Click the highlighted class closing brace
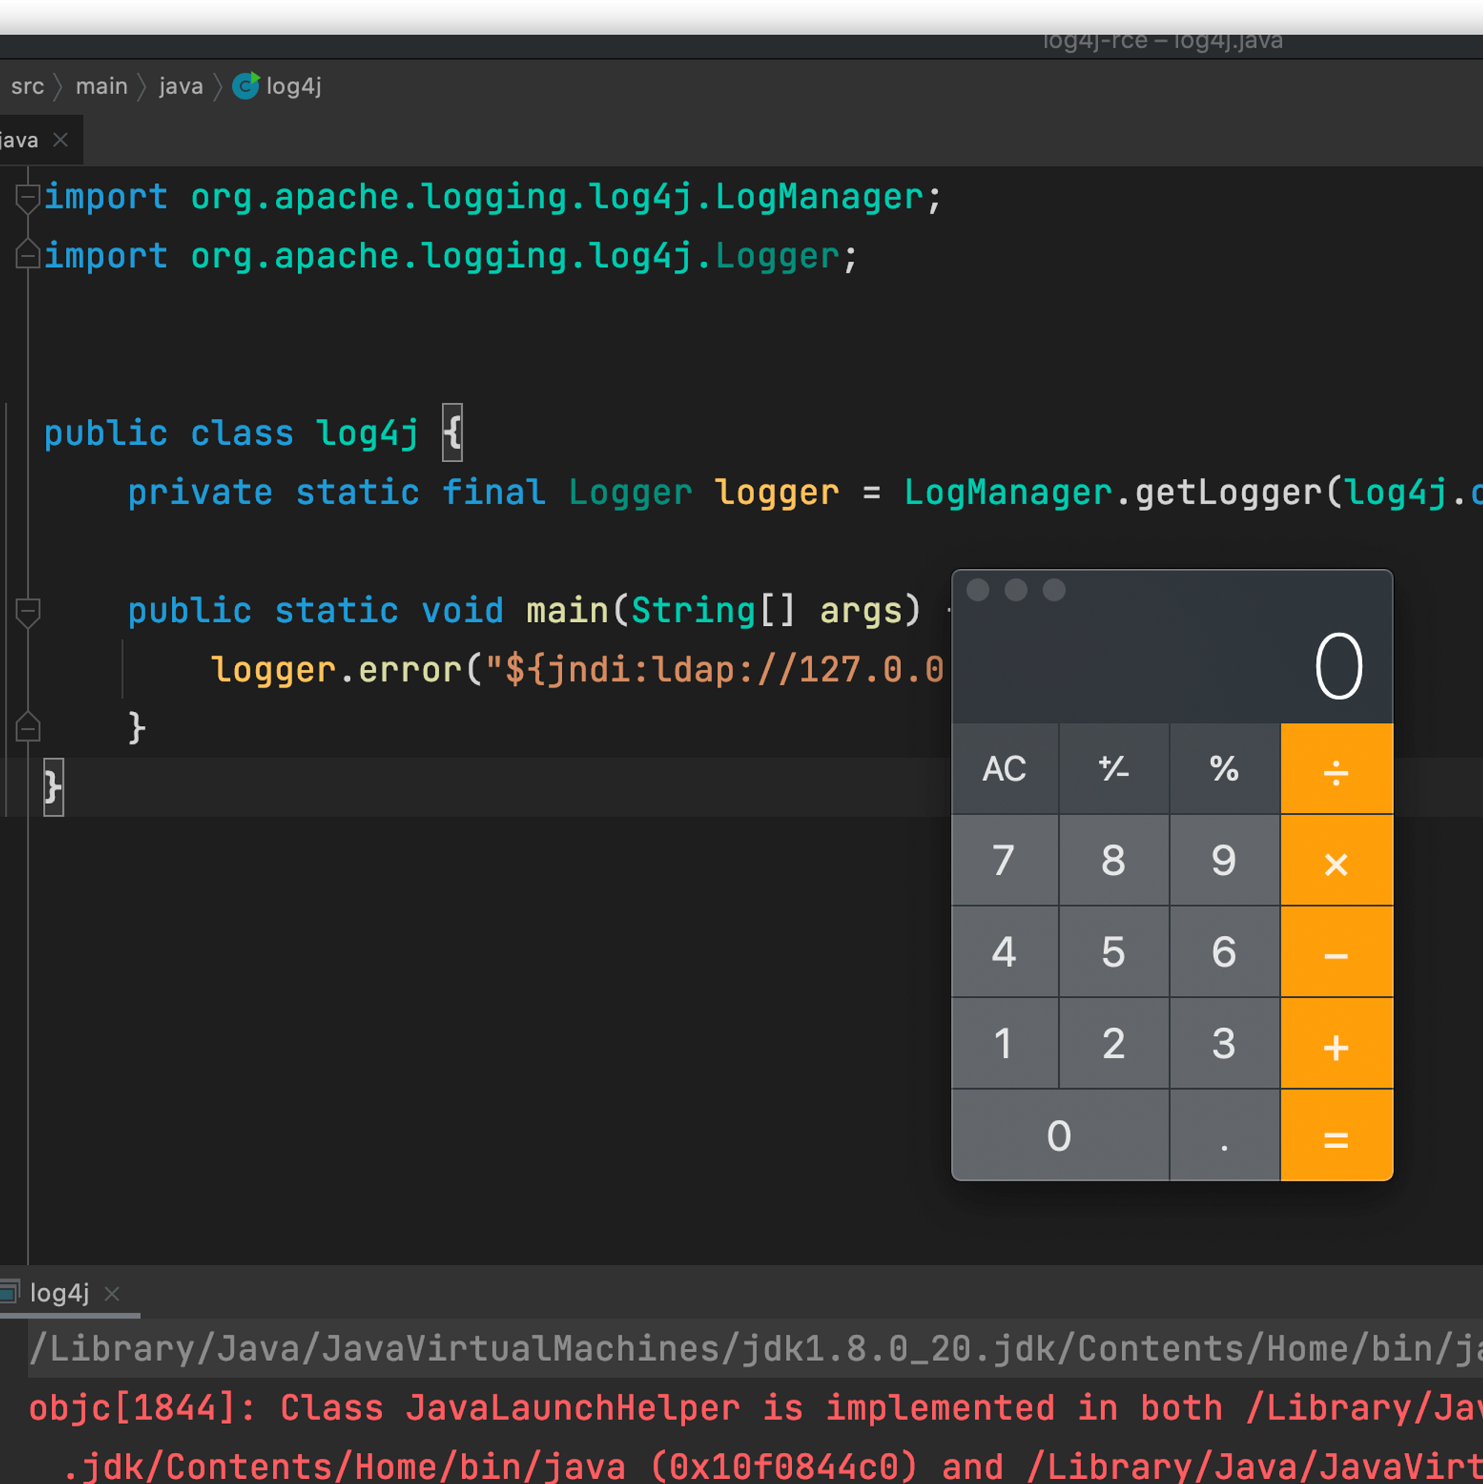 click(53, 788)
